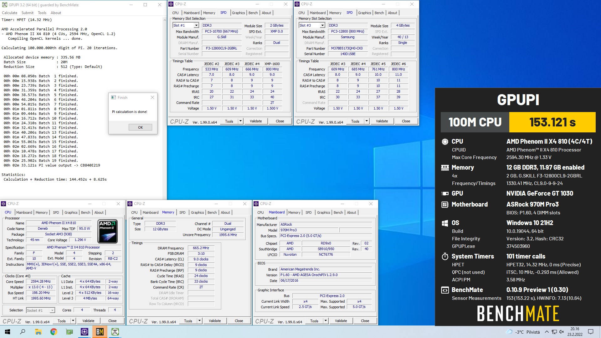The image size is (601, 338).
Task: Click Validate in Slot #3 SPD window
Action: click(382, 121)
